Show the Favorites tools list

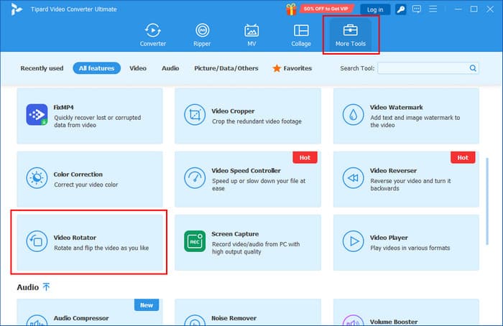pyautogui.click(x=292, y=68)
